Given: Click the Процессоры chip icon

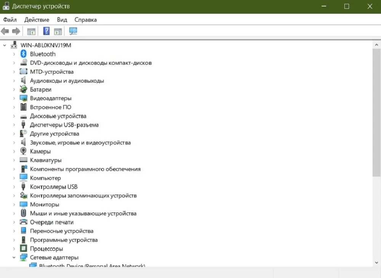Looking at the screenshot, I should click(x=23, y=248).
